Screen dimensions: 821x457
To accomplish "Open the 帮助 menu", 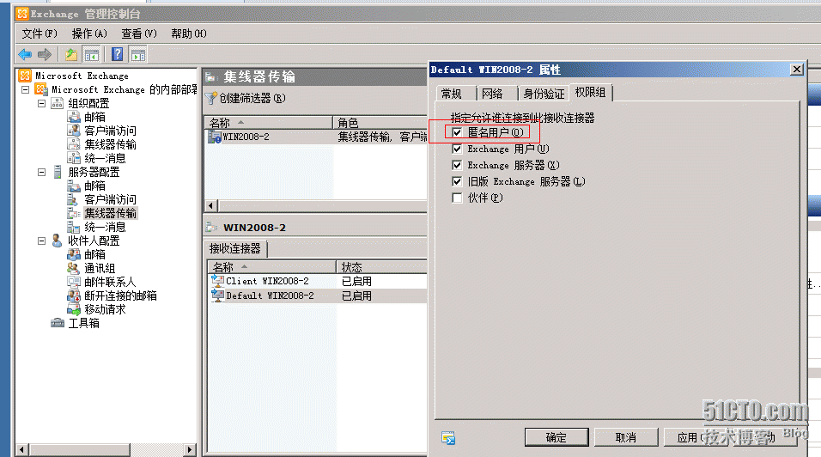I will click(x=188, y=34).
